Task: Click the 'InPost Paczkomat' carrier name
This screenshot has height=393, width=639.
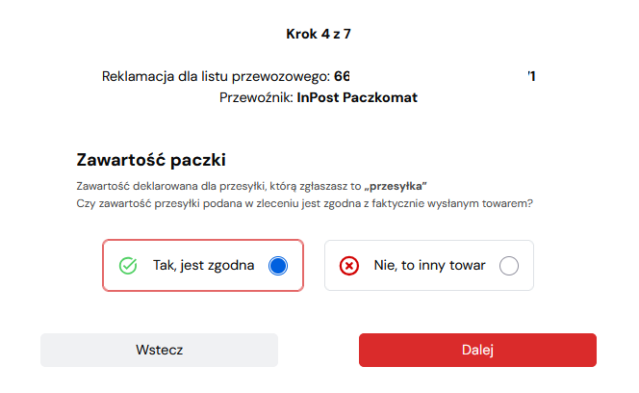Action: click(357, 97)
